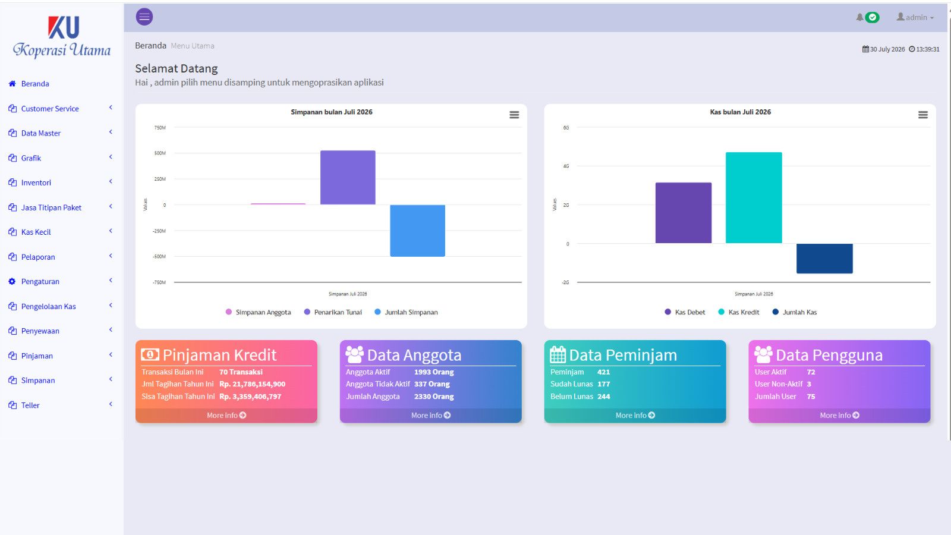Click the Pengaturan gear icon
Screen dimensions: 951x535
coord(12,282)
